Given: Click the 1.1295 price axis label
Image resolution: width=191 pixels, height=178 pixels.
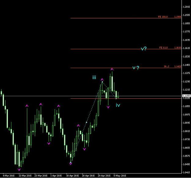Looking at the screenshot, I should coord(186,82).
